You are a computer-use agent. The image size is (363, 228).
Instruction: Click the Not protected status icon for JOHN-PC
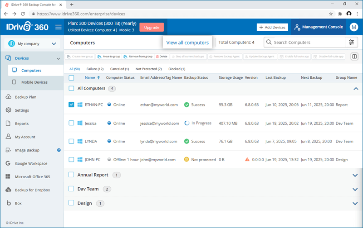186,159
